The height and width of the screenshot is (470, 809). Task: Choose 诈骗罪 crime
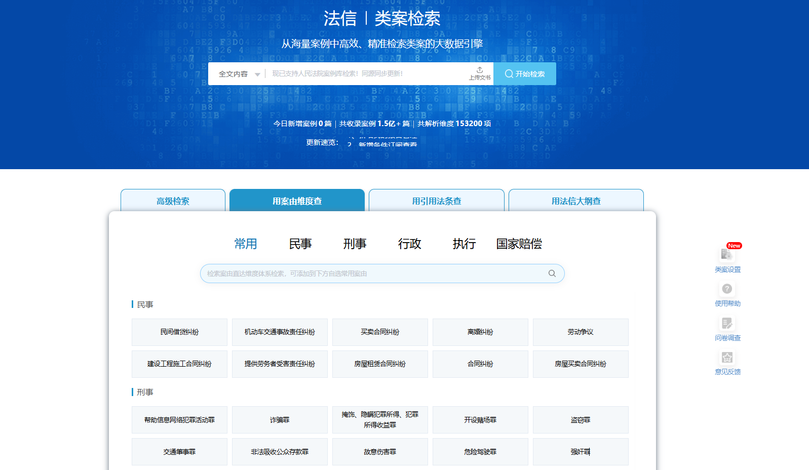pos(280,420)
